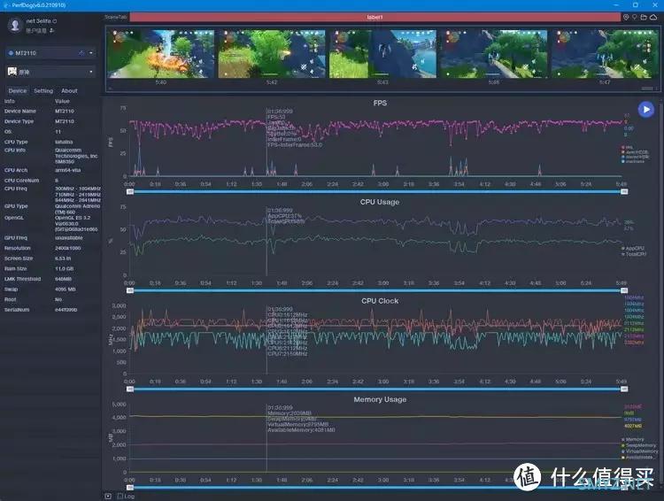This screenshot has width=664, height=501.
Task: Click the CPU Clock chart right range handle
Action: pyautogui.click(x=624, y=389)
